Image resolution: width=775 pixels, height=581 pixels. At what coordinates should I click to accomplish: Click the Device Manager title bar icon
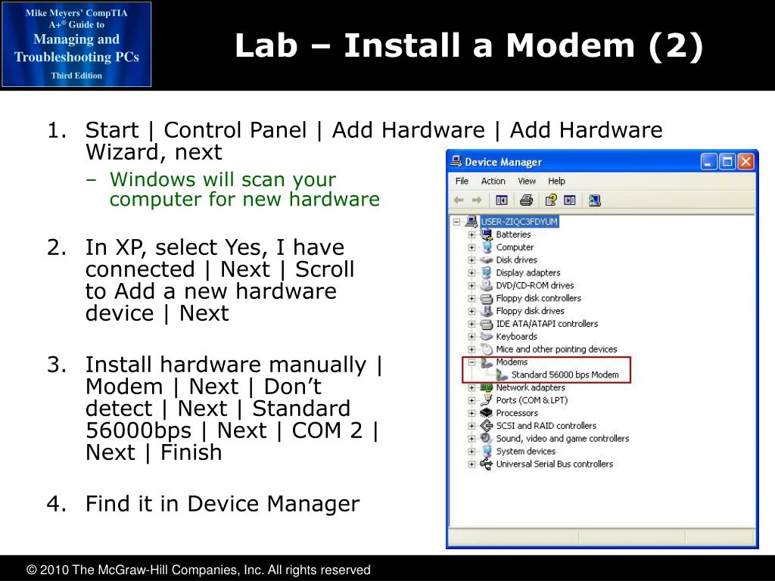tap(456, 161)
